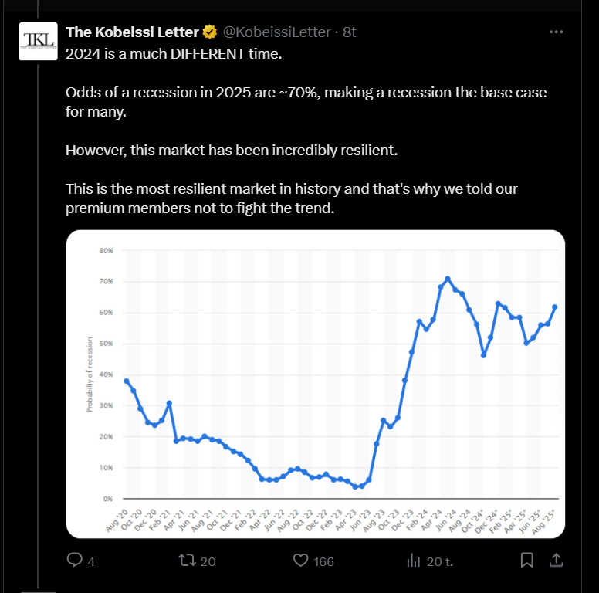The width and height of the screenshot is (599, 593).
Task: Click the 20 t. views count
Action: point(440,561)
